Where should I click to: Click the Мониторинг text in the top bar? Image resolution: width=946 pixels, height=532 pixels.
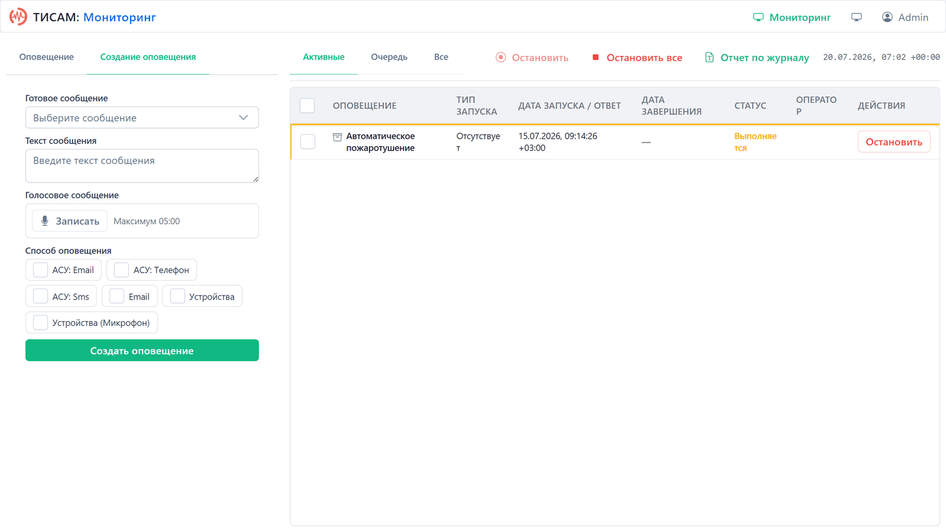(x=800, y=17)
